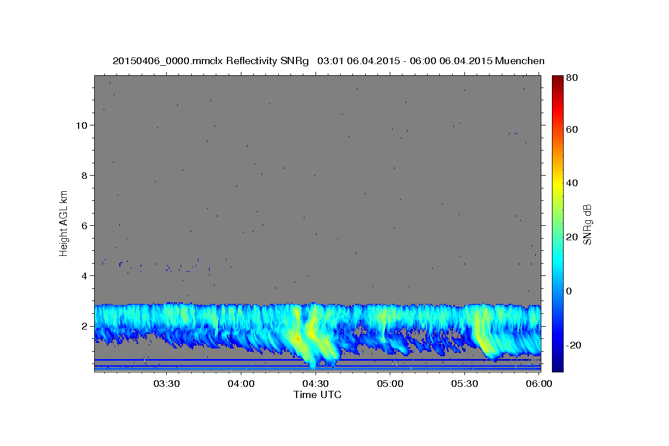
Task: Click the 'SNRg dB' colorbar label
Action: coord(587,224)
